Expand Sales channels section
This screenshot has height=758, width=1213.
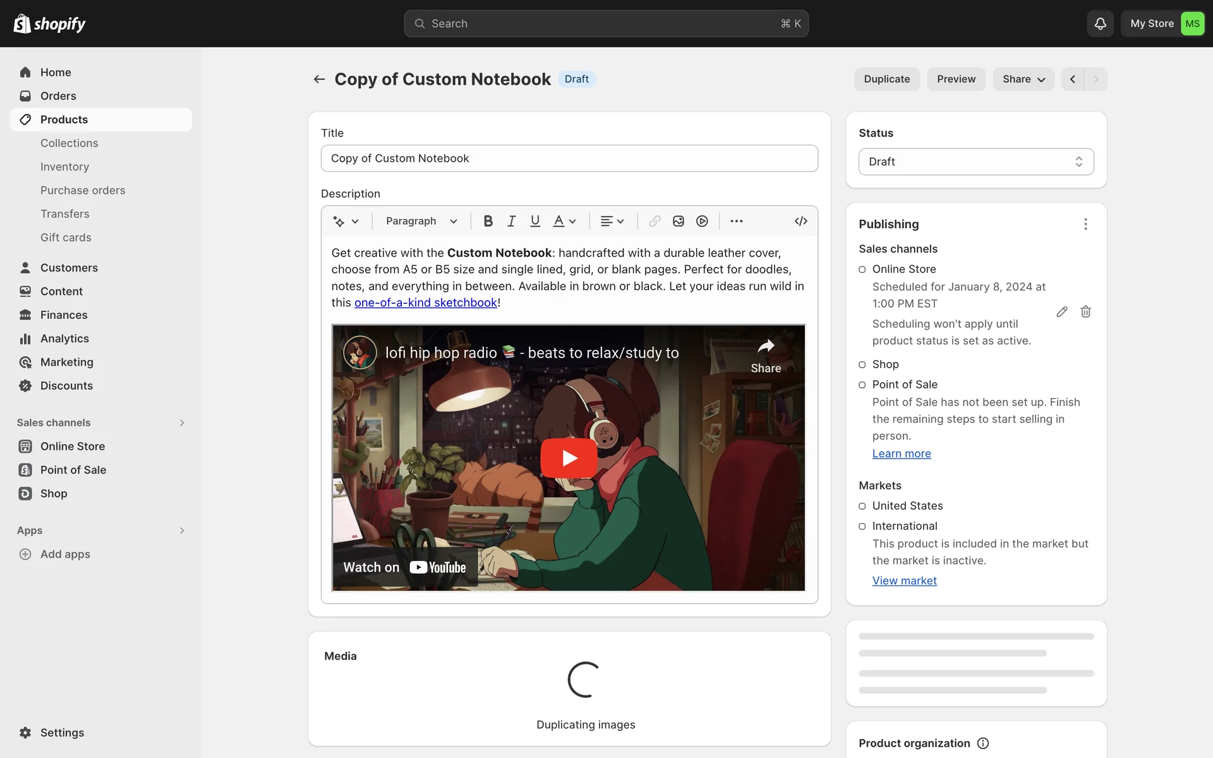pos(182,423)
